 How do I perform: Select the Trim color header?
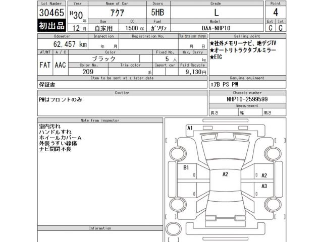coord(130,65)
